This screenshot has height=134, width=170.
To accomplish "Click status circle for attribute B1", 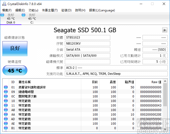I will point(6,128).
